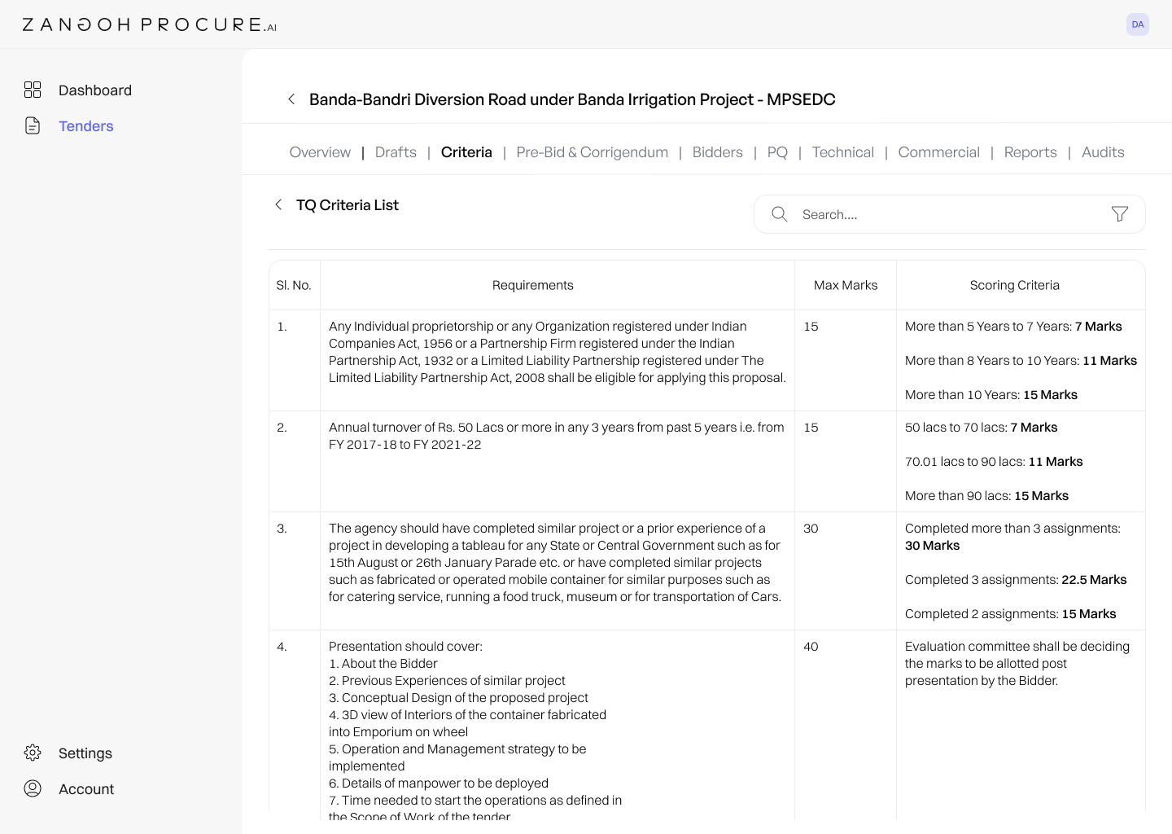
Task: Switch to the Overview tab
Action: click(320, 152)
